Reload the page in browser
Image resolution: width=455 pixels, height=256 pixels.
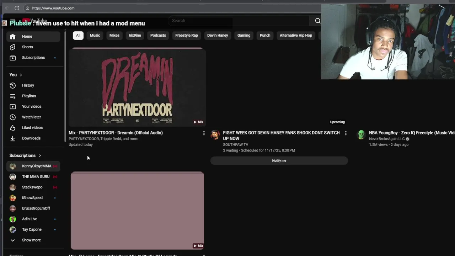click(x=17, y=8)
